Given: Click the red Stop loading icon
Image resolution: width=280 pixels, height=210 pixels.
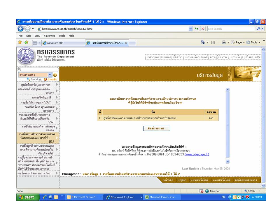Looking at the screenshot, I should pos(203,29).
